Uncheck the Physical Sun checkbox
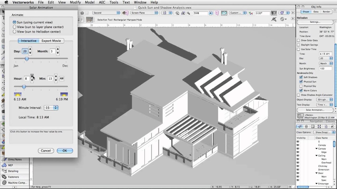Viewport: 337px width, 189px height. [x=301, y=82]
